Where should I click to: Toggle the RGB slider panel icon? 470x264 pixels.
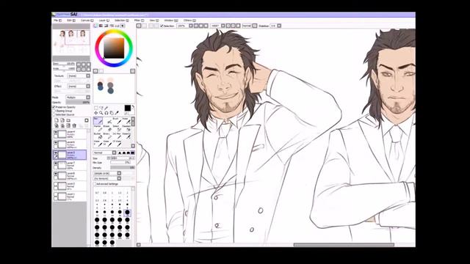click(101, 26)
